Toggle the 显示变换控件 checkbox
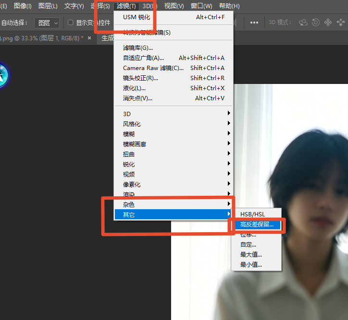 [70, 23]
